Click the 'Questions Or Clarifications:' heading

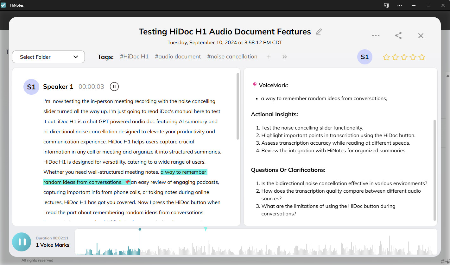(288, 170)
